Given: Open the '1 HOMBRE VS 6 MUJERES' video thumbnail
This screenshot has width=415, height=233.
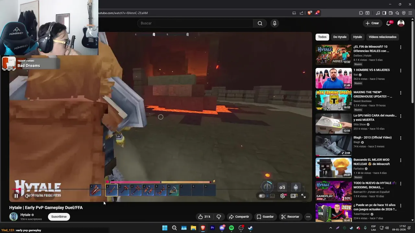Looking at the screenshot, I should tap(334, 78).
